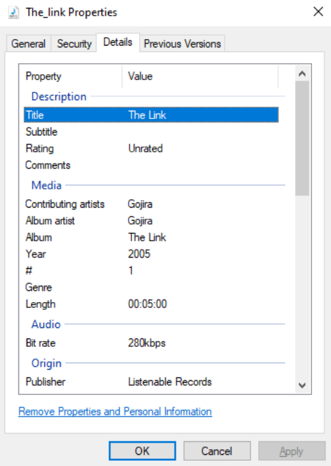This screenshot has height=466, width=331.
Task: Select the Year property label
Action: pyautogui.click(x=36, y=254)
